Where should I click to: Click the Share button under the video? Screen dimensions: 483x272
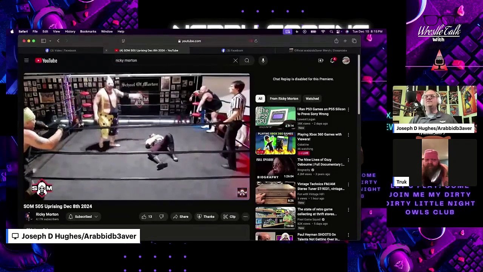pos(181,216)
